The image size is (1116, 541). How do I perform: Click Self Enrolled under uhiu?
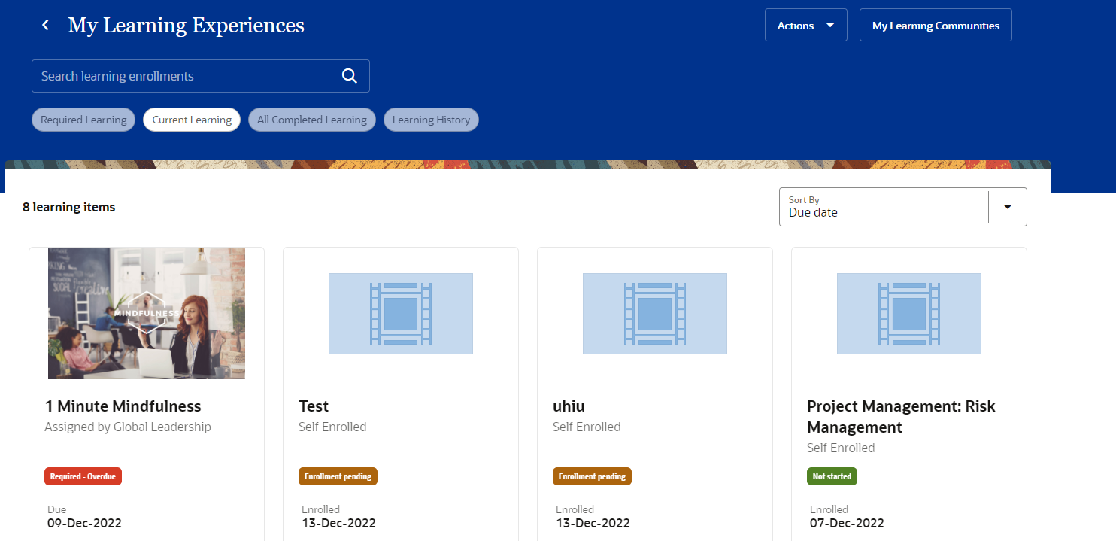[587, 427]
